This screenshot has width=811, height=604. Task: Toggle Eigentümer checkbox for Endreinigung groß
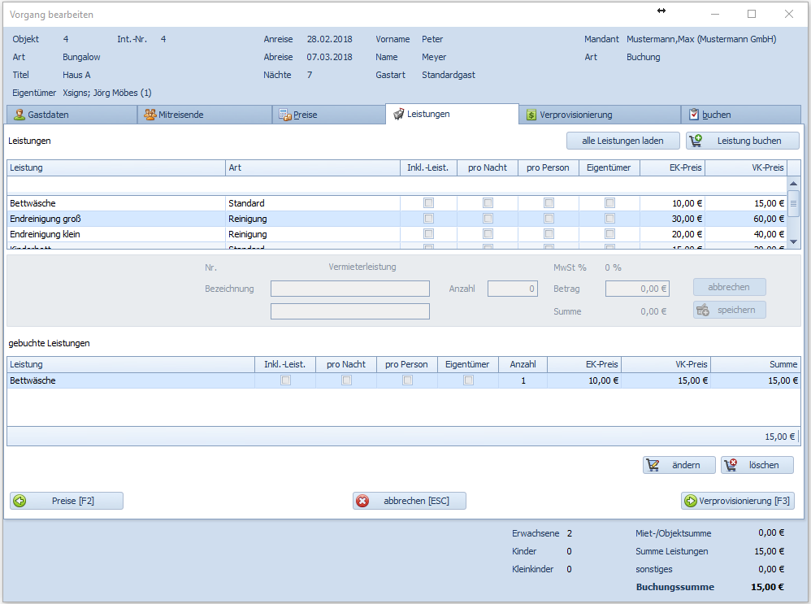pyautogui.click(x=609, y=219)
